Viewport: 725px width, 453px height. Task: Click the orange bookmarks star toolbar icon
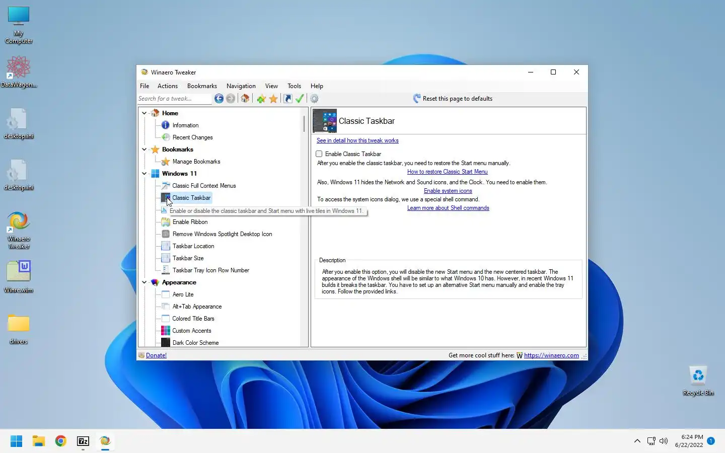pyautogui.click(x=273, y=99)
